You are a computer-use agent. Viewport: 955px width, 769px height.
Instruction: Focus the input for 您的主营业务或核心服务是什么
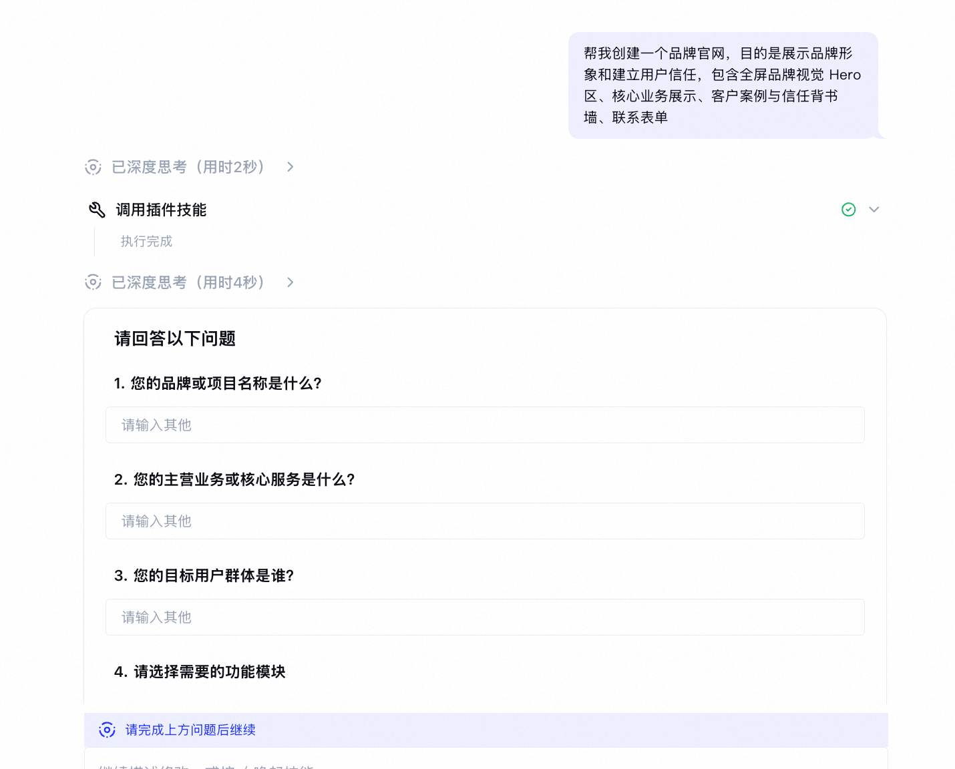485,521
